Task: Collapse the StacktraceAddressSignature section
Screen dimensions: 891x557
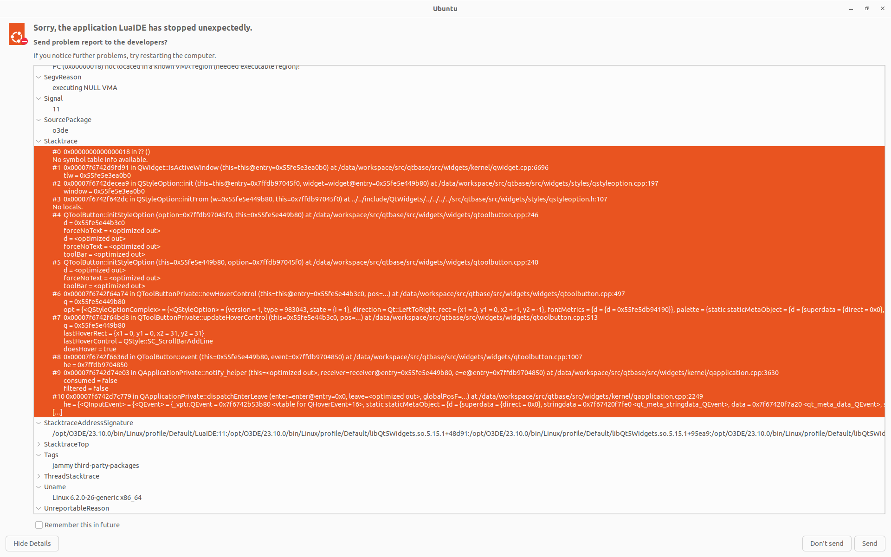Action: tap(39, 423)
